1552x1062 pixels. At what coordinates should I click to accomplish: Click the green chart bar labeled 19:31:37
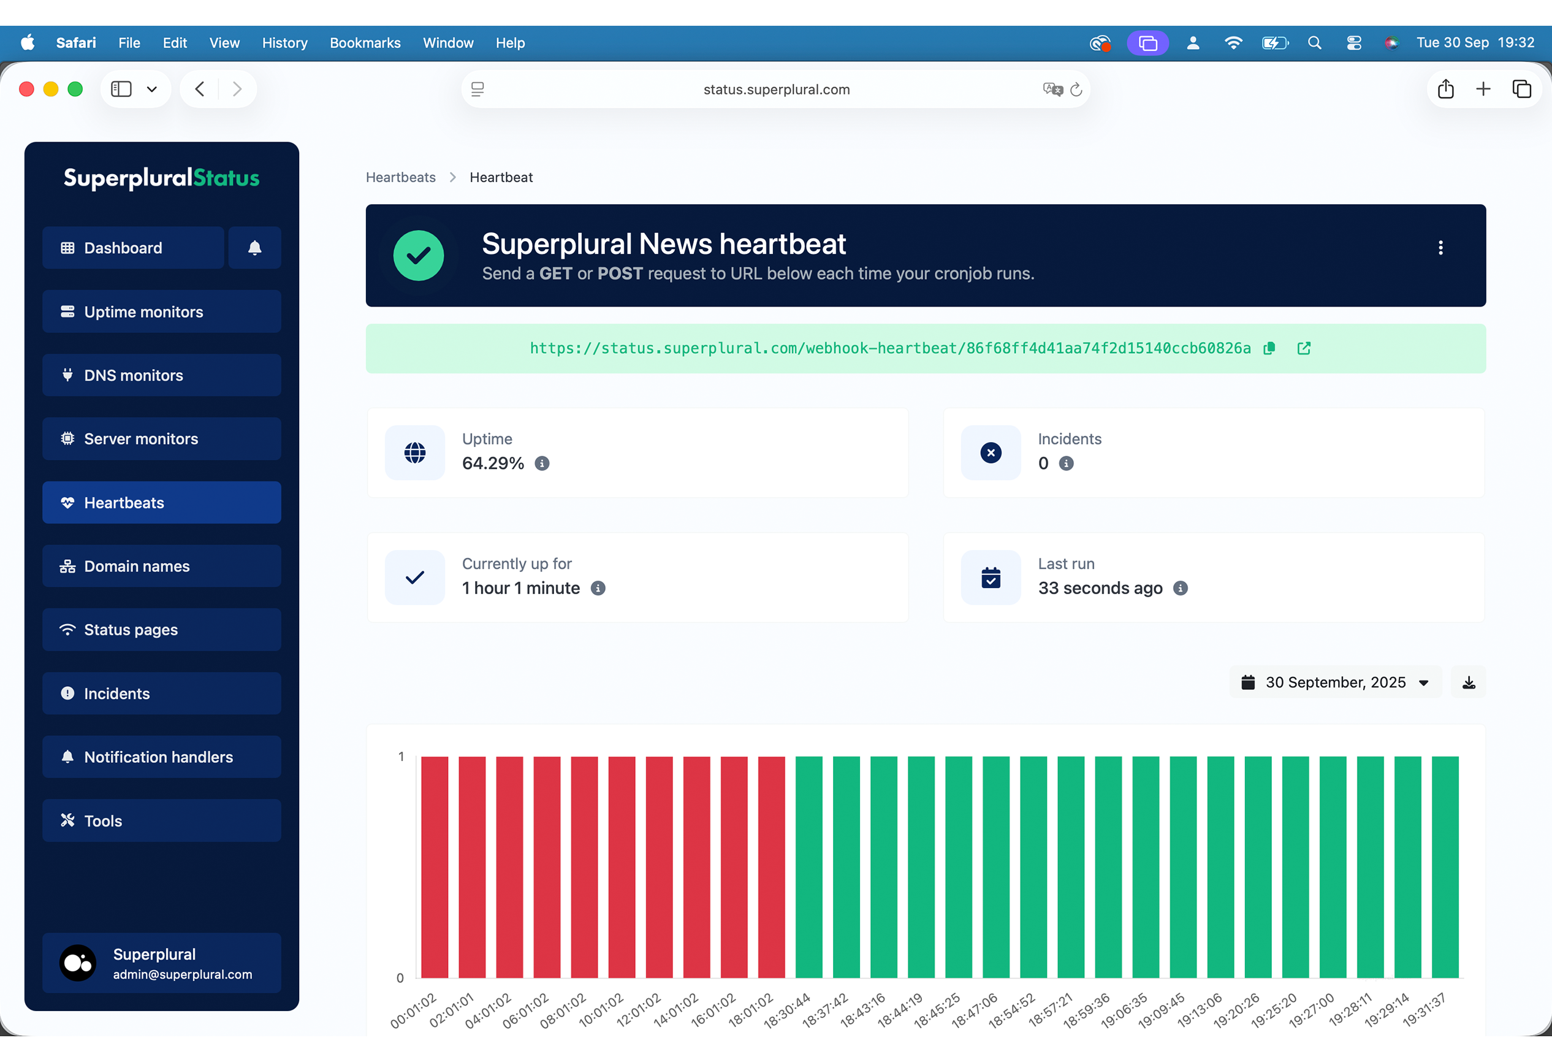coord(1445,867)
